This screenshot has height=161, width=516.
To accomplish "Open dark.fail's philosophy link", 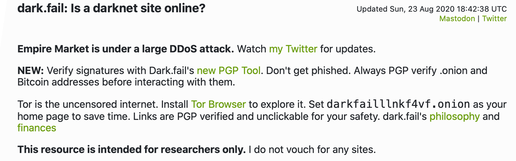I will 454,117.
